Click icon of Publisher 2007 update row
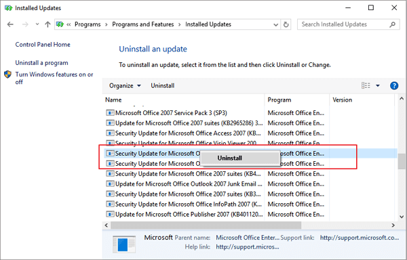The image size is (407, 260). pos(110,214)
